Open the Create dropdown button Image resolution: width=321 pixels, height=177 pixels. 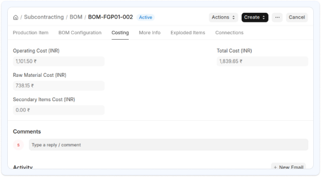click(x=255, y=18)
